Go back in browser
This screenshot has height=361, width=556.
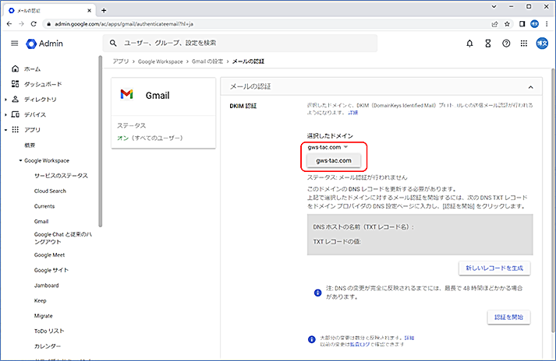(x=9, y=23)
